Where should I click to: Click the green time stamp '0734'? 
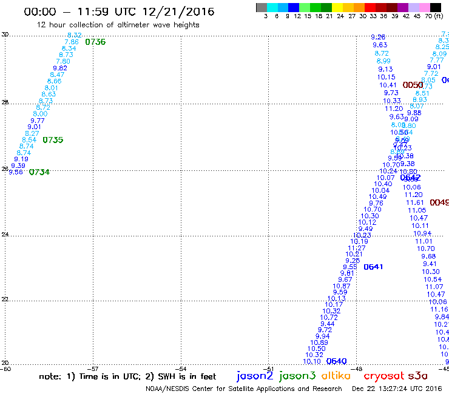click(x=39, y=172)
